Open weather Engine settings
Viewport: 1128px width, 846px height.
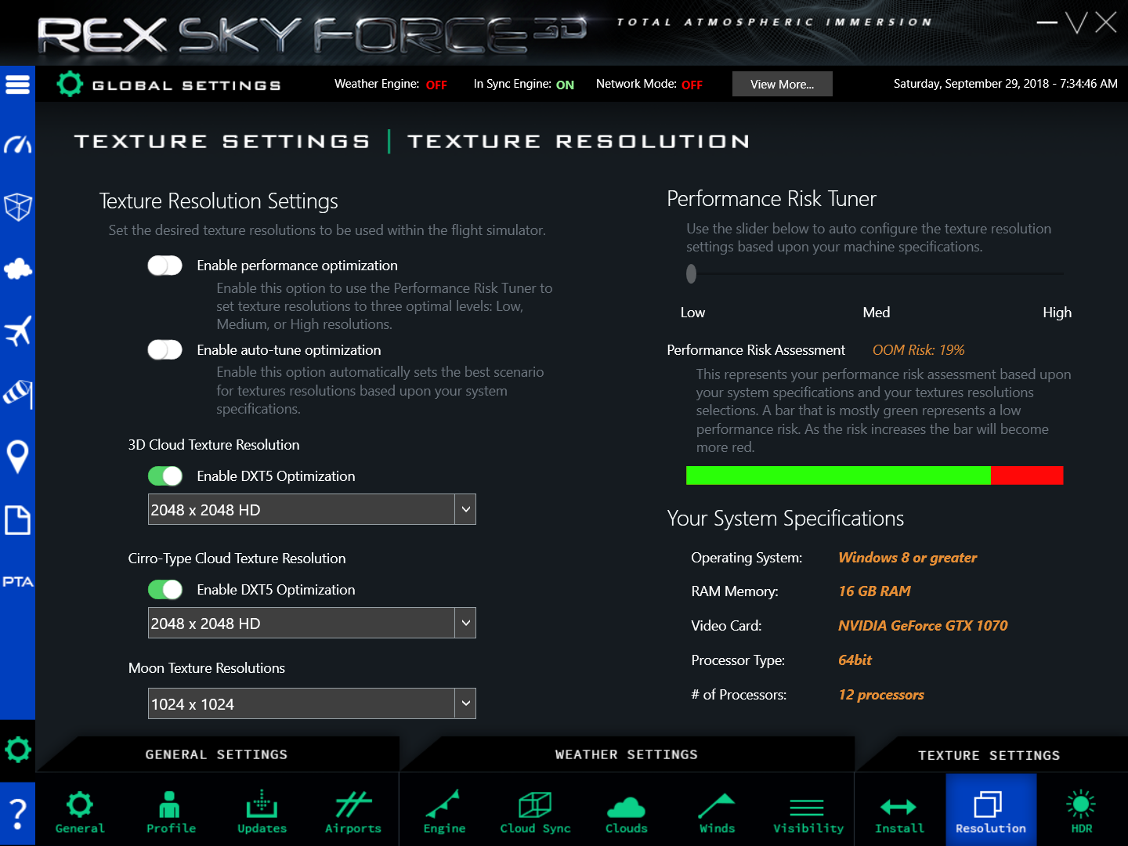pyautogui.click(x=444, y=812)
